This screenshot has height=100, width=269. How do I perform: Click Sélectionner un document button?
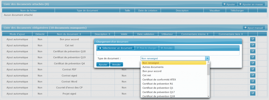[x=116, y=48]
